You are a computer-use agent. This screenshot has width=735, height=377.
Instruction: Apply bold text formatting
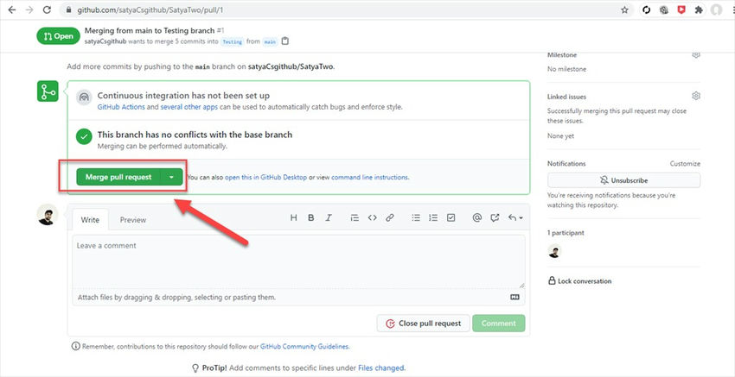310,217
